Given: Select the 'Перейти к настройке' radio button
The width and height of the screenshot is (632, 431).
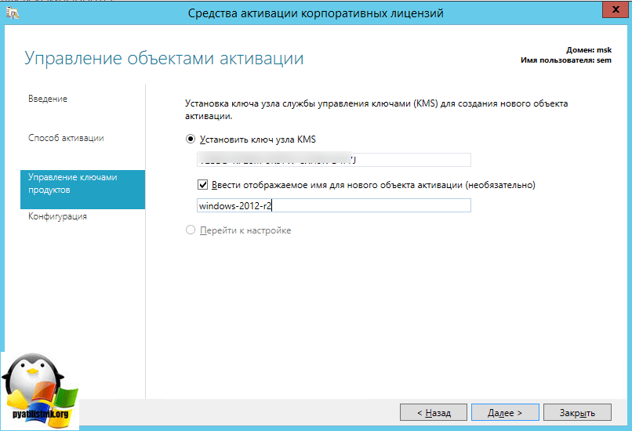Looking at the screenshot, I should click(191, 230).
